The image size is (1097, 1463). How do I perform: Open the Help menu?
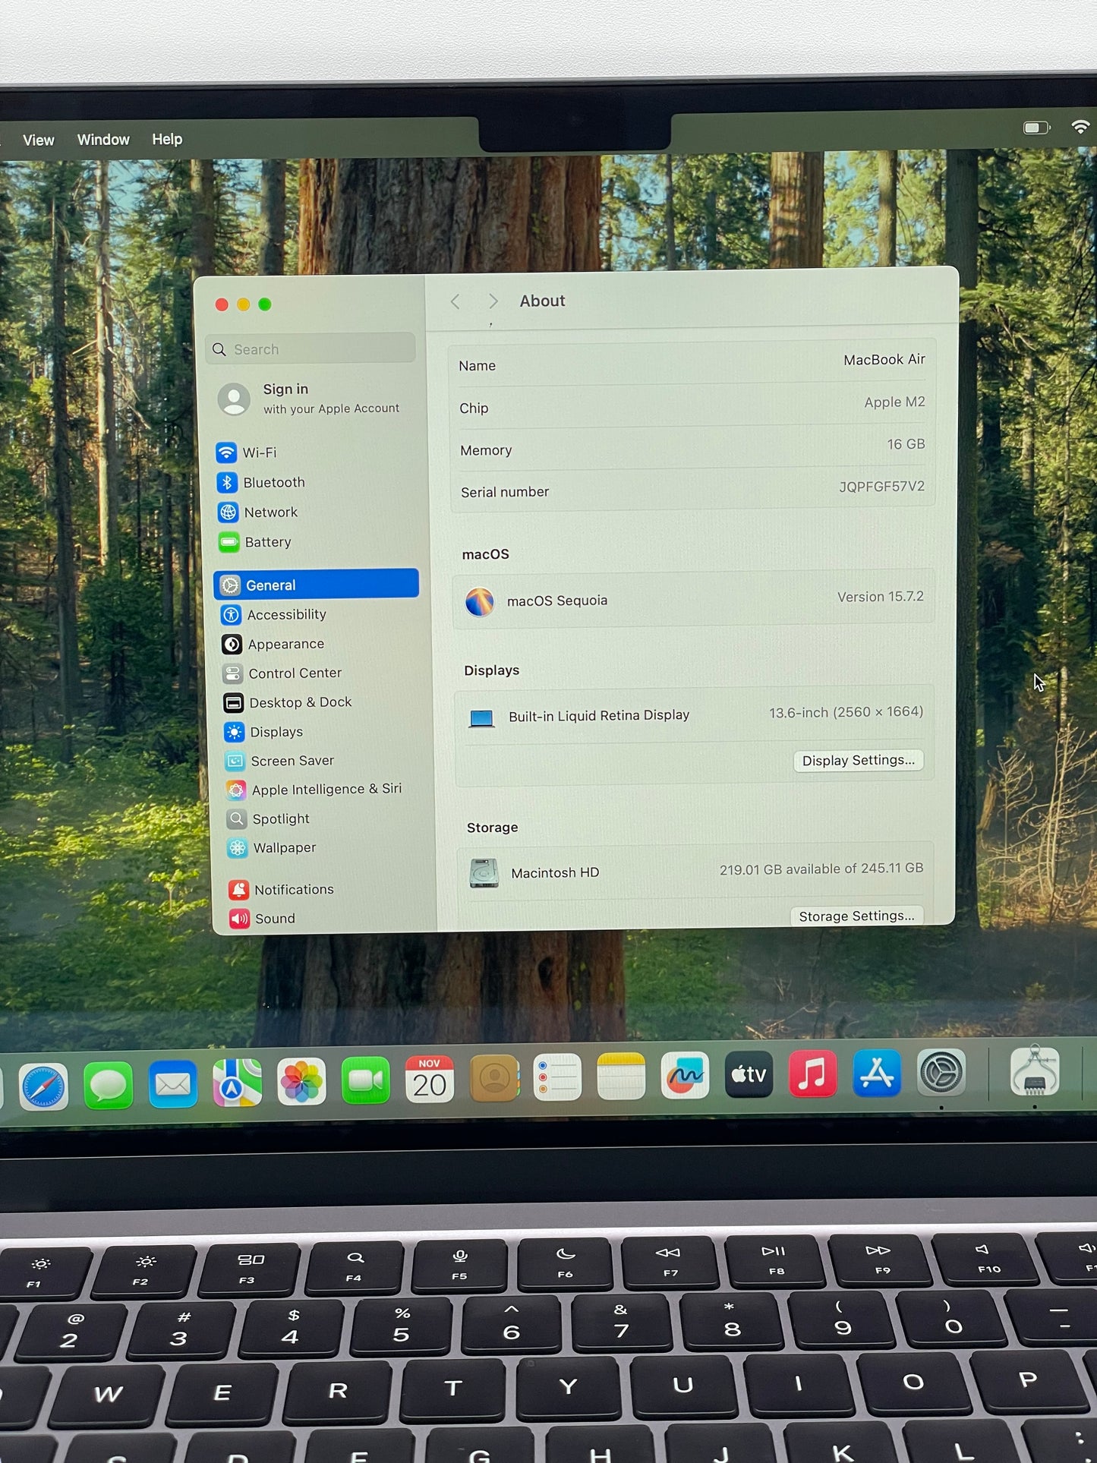tap(167, 139)
